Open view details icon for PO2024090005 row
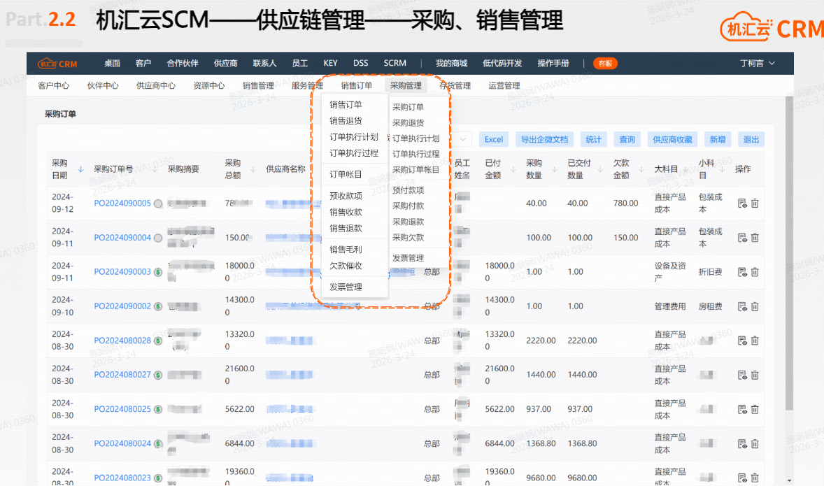Viewport: 824px width, 486px height. point(742,203)
